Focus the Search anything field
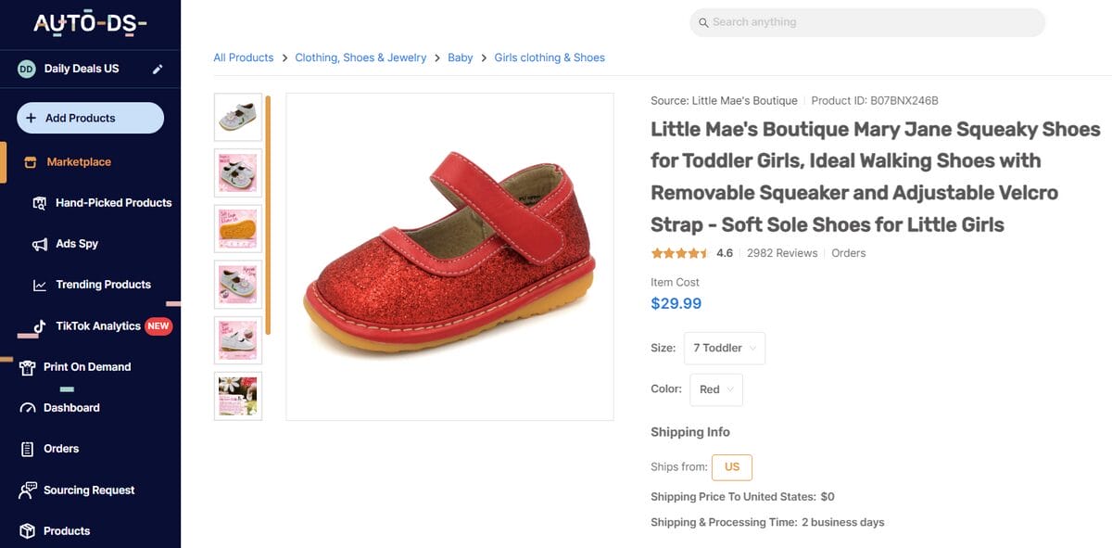The width and height of the screenshot is (1112, 548). pos(867,22)
